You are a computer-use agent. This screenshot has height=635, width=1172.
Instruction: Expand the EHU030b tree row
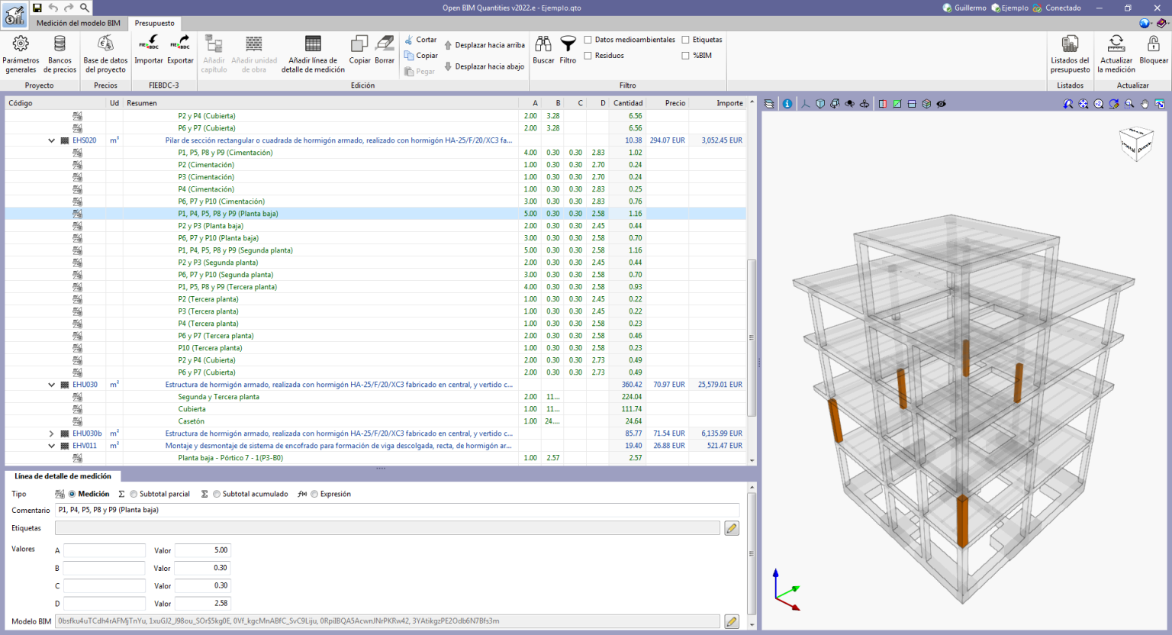click(x=51, y=434)
